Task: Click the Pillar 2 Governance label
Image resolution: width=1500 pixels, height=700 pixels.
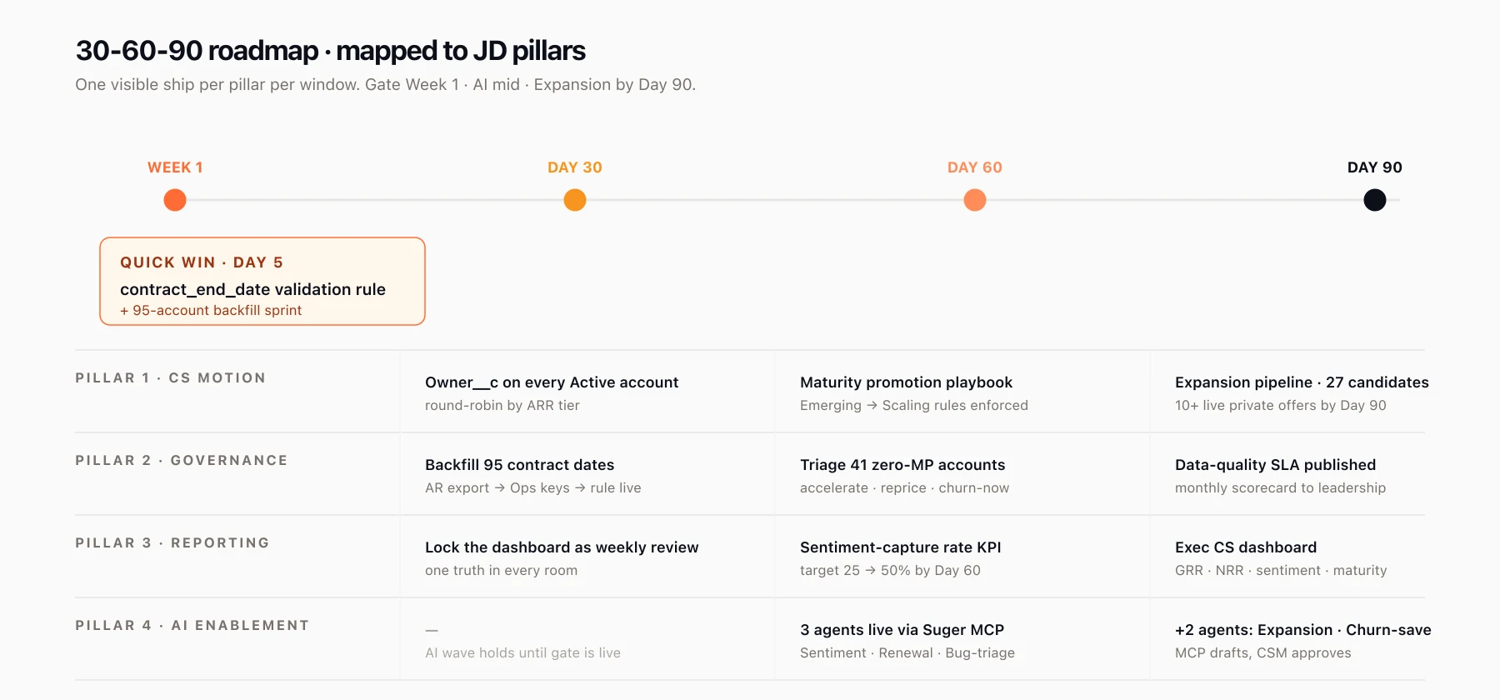Action: pyautogui.click(x=182, y=461)
